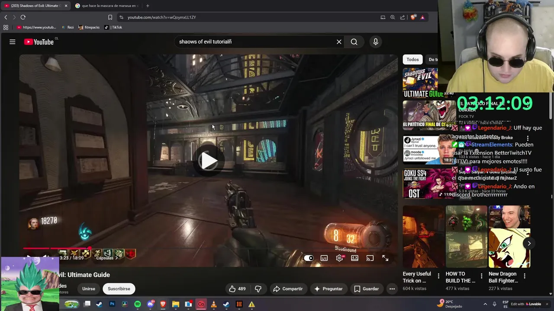Open VLC media player from the taskbar

(214, 304)
